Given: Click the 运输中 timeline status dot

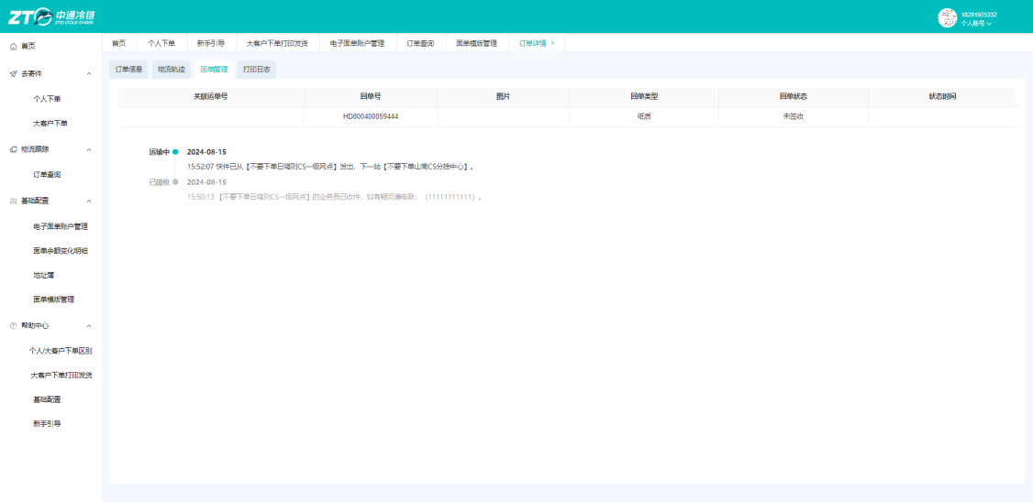Looking at the screenshot, I should click(x=175, y=152).
